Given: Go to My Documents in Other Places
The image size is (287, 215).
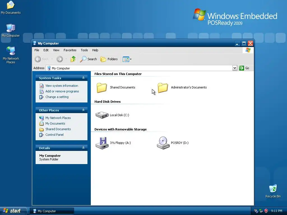Looking at the screenshot, I should (x=55, y=123).
